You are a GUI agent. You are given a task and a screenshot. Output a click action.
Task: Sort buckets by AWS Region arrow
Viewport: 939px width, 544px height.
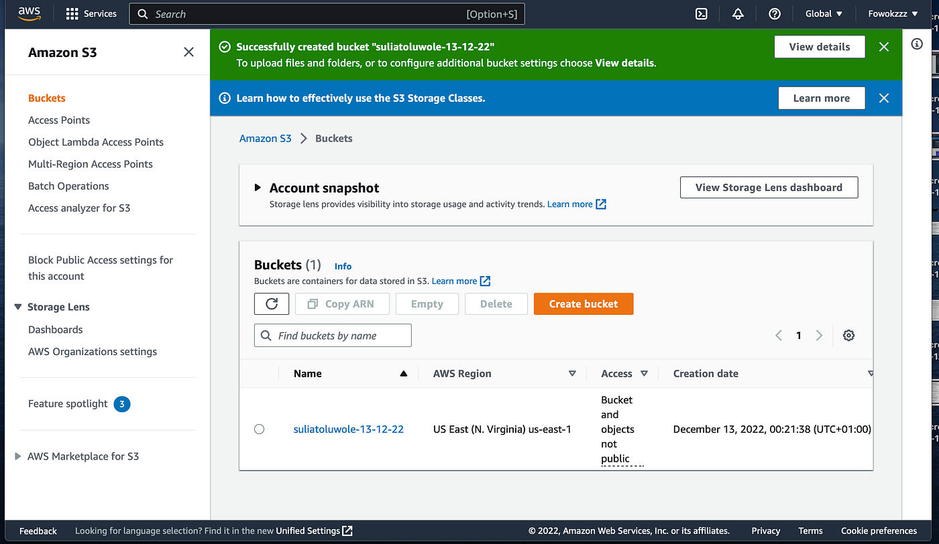point(572,374)
